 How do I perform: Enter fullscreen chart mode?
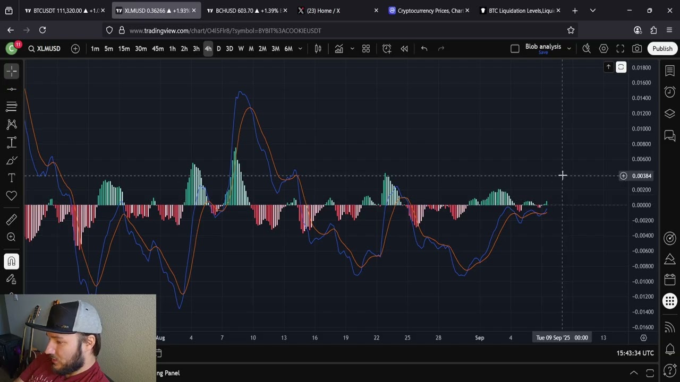[x=620, y=49]
